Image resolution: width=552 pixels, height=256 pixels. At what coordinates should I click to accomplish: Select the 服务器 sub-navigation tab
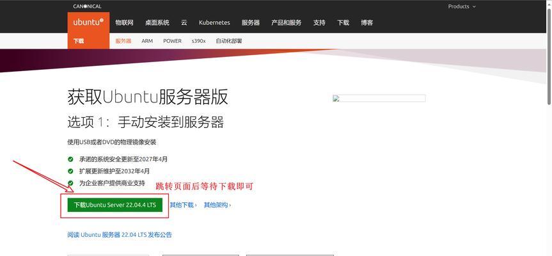pos(123,41)
